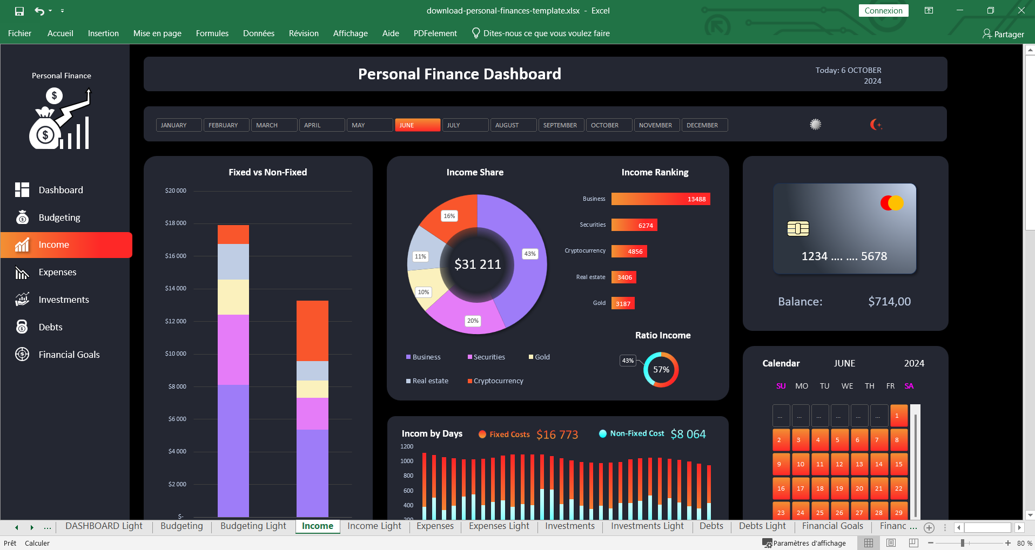1035x550 pixels.
Task: Click the Personal Finance logo image
Action: point(61,119)
